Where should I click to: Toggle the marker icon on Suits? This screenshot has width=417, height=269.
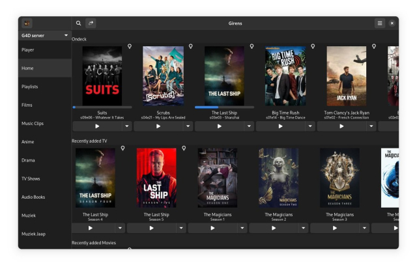(x=130, y=46)
